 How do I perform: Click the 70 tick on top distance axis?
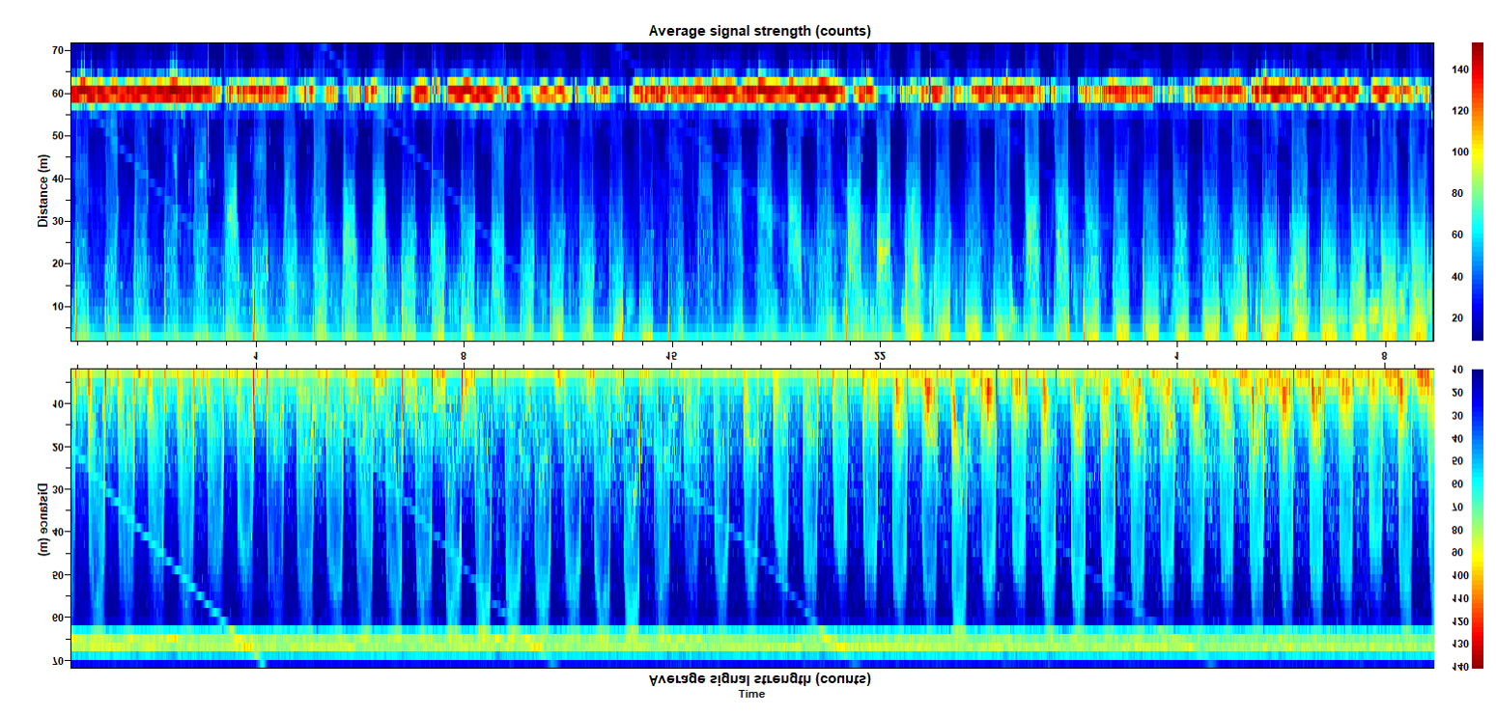click(57, 50)
